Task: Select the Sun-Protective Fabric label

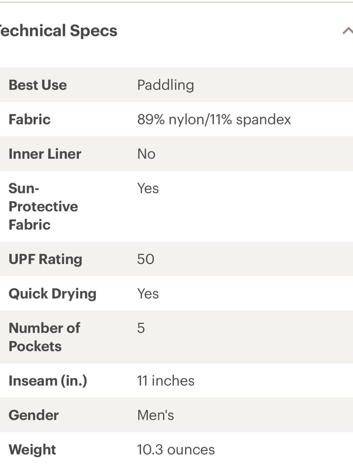Action: coord(43,206)
